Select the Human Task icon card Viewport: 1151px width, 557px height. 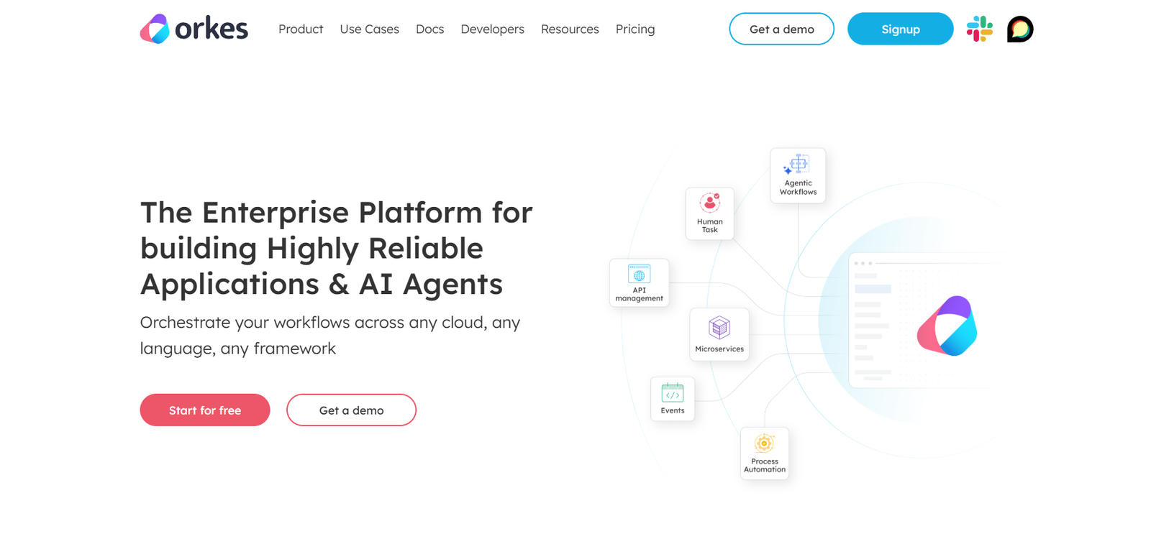point(709,213)
